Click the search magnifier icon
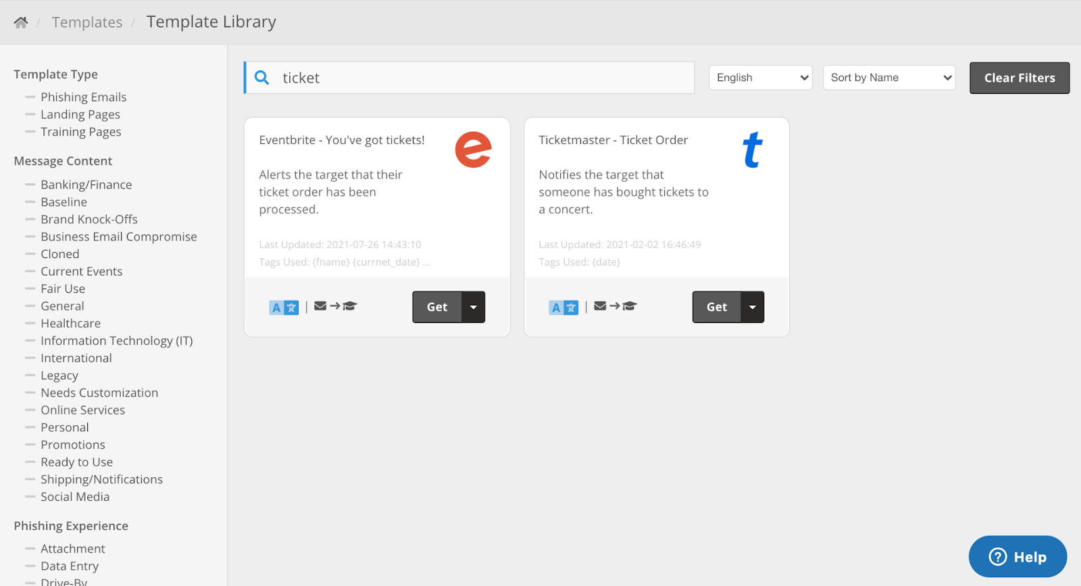 (x=262, y=78)
